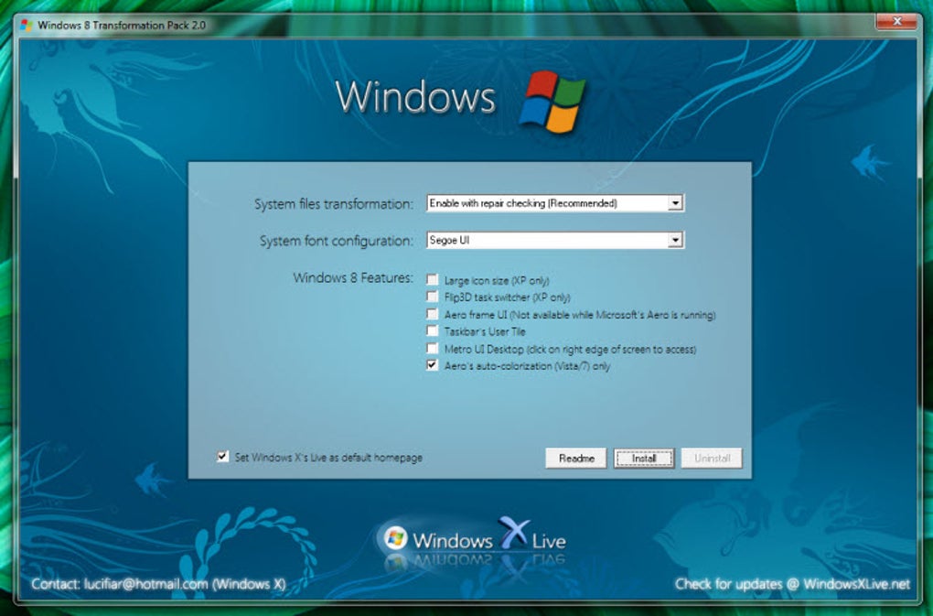Screen dimensions: 933x616
Task: Click the Windows flag logo at top
Action: (552, 102)
